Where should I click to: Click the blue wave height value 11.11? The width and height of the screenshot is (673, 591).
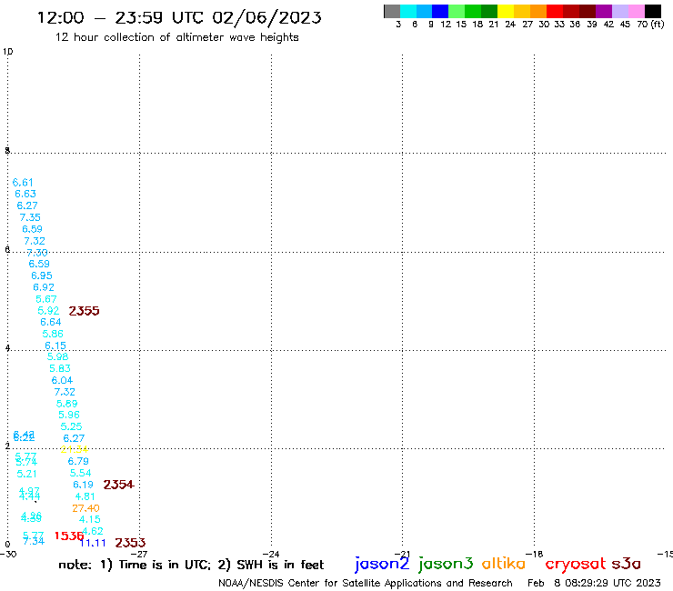pos(93,543)
